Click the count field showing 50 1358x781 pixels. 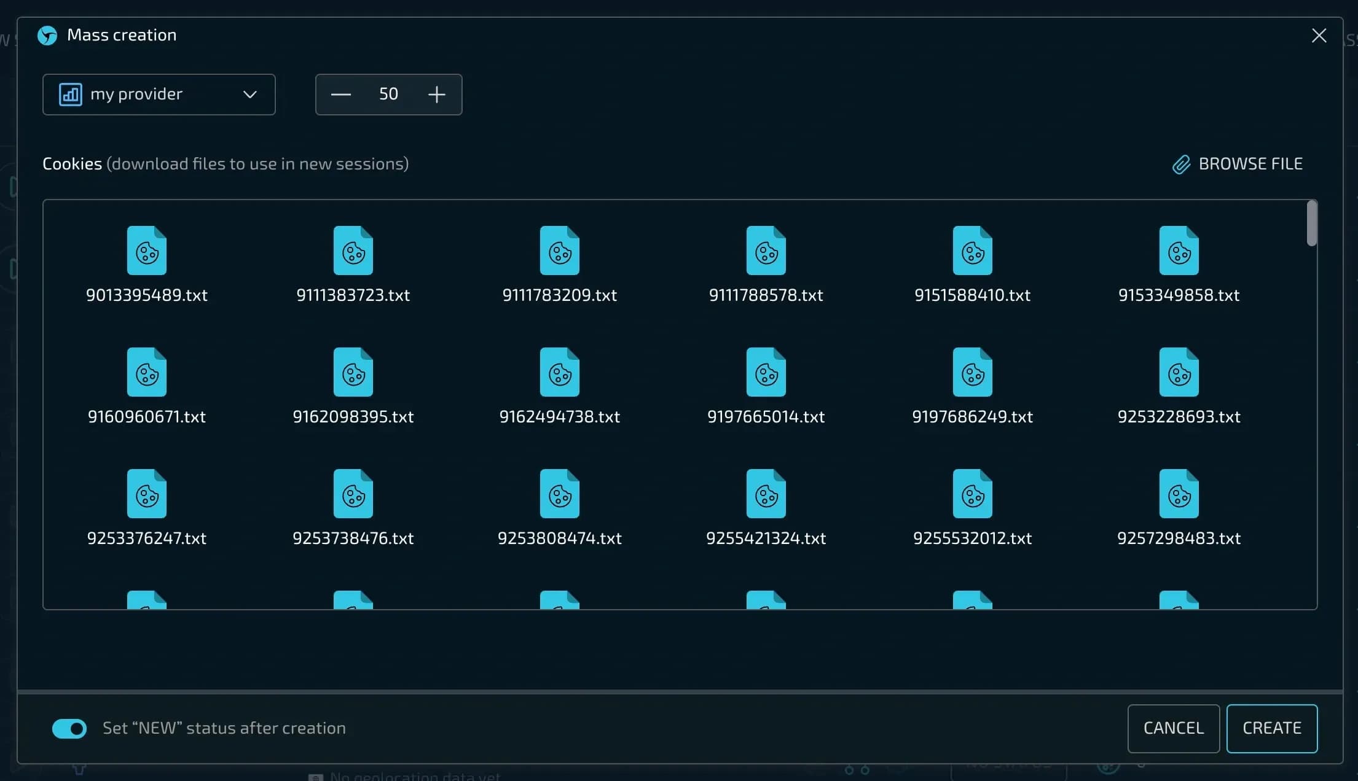point(388,95)
